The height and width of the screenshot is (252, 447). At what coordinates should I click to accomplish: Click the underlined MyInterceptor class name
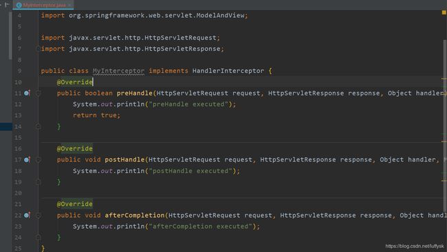click(x=118, y=71)
